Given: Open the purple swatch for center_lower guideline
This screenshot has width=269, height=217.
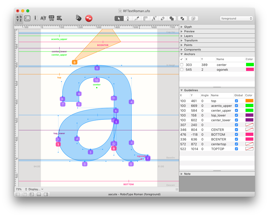Looking at the screenshot, I should tap(249, 120).
